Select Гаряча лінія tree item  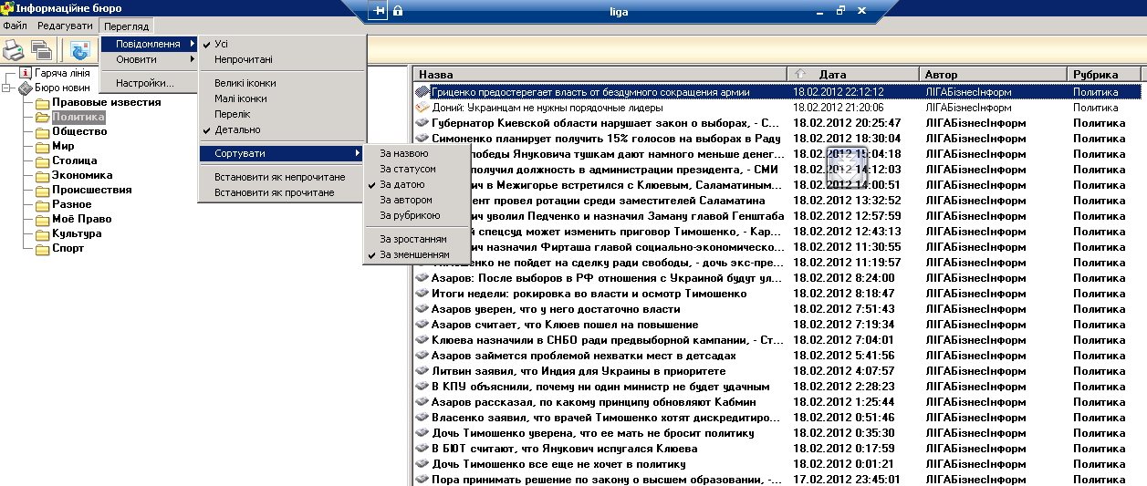(62, 73)
